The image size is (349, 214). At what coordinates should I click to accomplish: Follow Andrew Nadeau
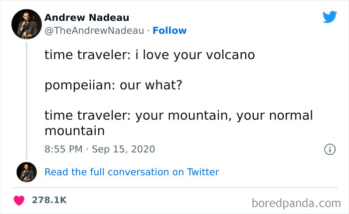click(170, 31)
